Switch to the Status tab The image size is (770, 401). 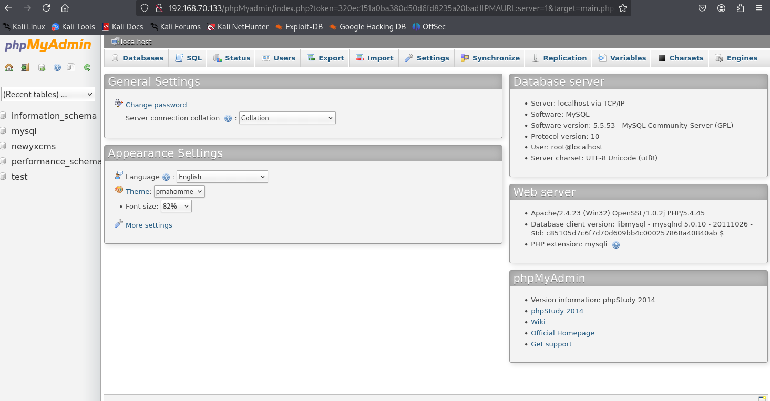point(231,58)
